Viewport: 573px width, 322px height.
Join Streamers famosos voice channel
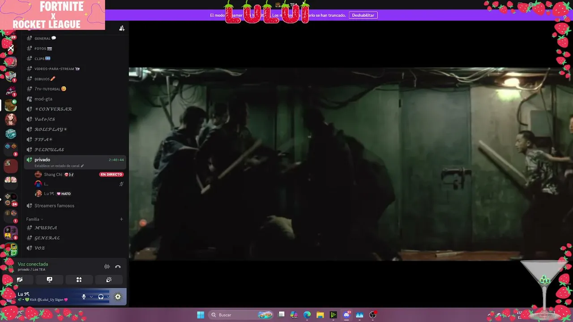click(74, 206)
